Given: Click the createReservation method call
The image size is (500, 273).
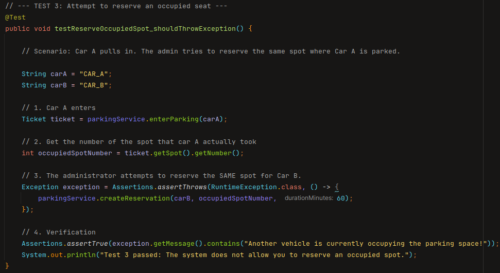Looking at the screenshot, I should (135, 198).
